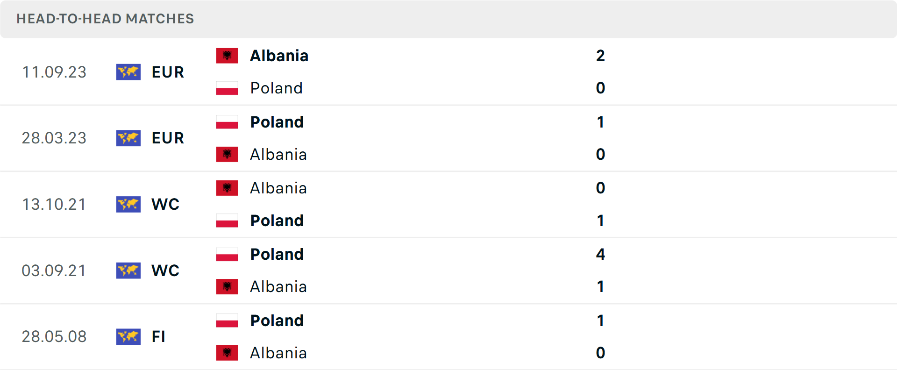
Task: Click the Albania flag in the 13.10.21 row
Action: tap(227, 188)
